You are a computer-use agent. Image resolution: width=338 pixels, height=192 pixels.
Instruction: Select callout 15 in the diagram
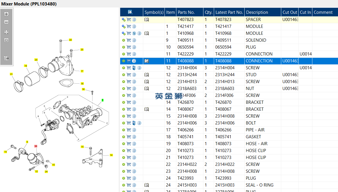click(82, 147)
